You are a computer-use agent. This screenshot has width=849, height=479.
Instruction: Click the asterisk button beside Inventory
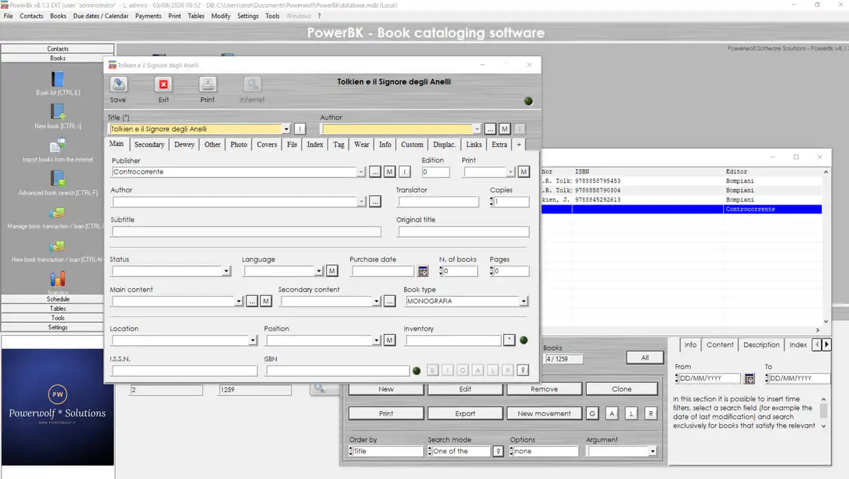[x=509, y=340]
